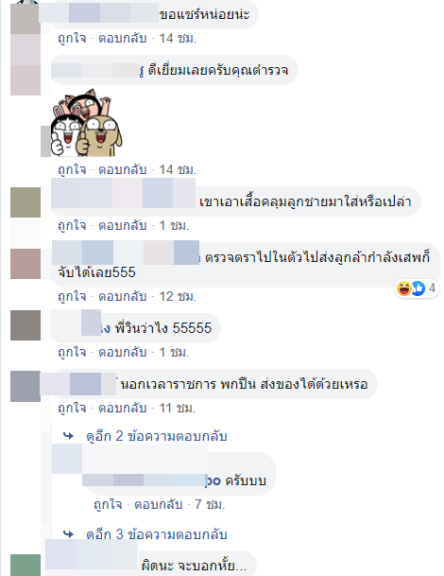The width and height of the screenshot is (444, 576).
Task: Like the comment "นอกเวลาราชการ พกปืน"
Action: 72,408
